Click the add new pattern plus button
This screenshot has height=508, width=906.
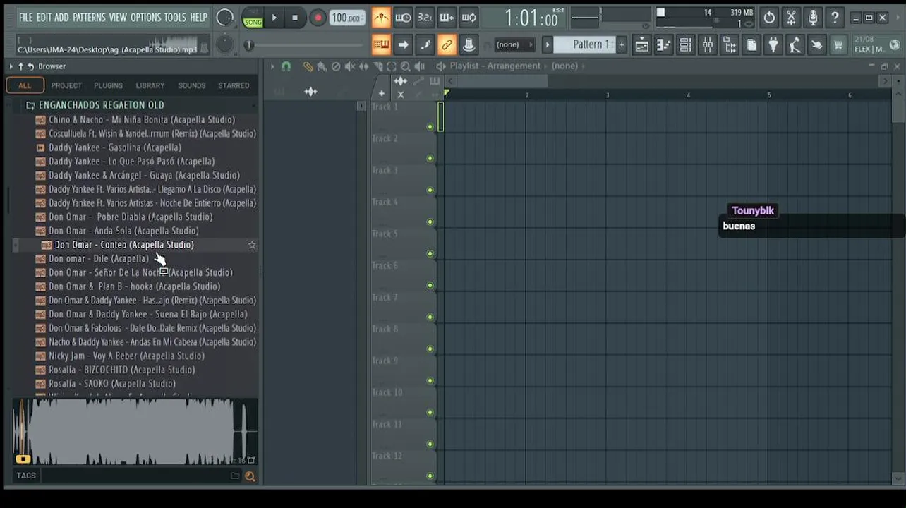pyautogui.click(x=622, y=44)
